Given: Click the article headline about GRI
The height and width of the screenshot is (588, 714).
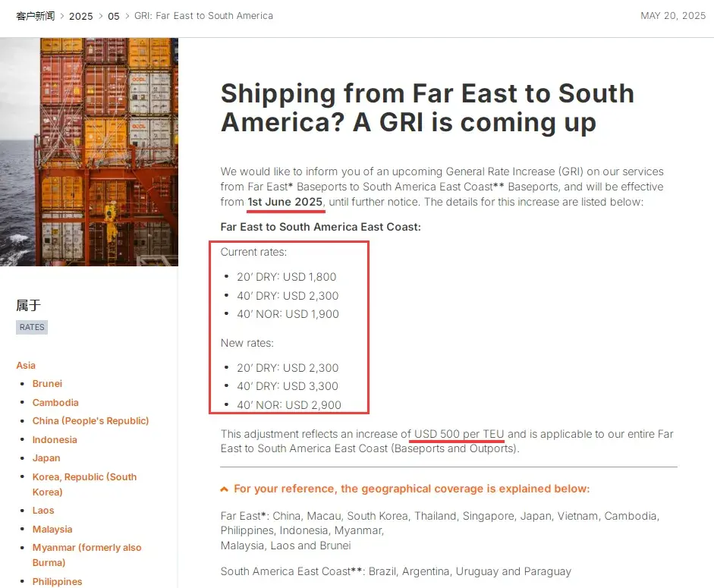Looking at the screenshot, I should point(427,108).
